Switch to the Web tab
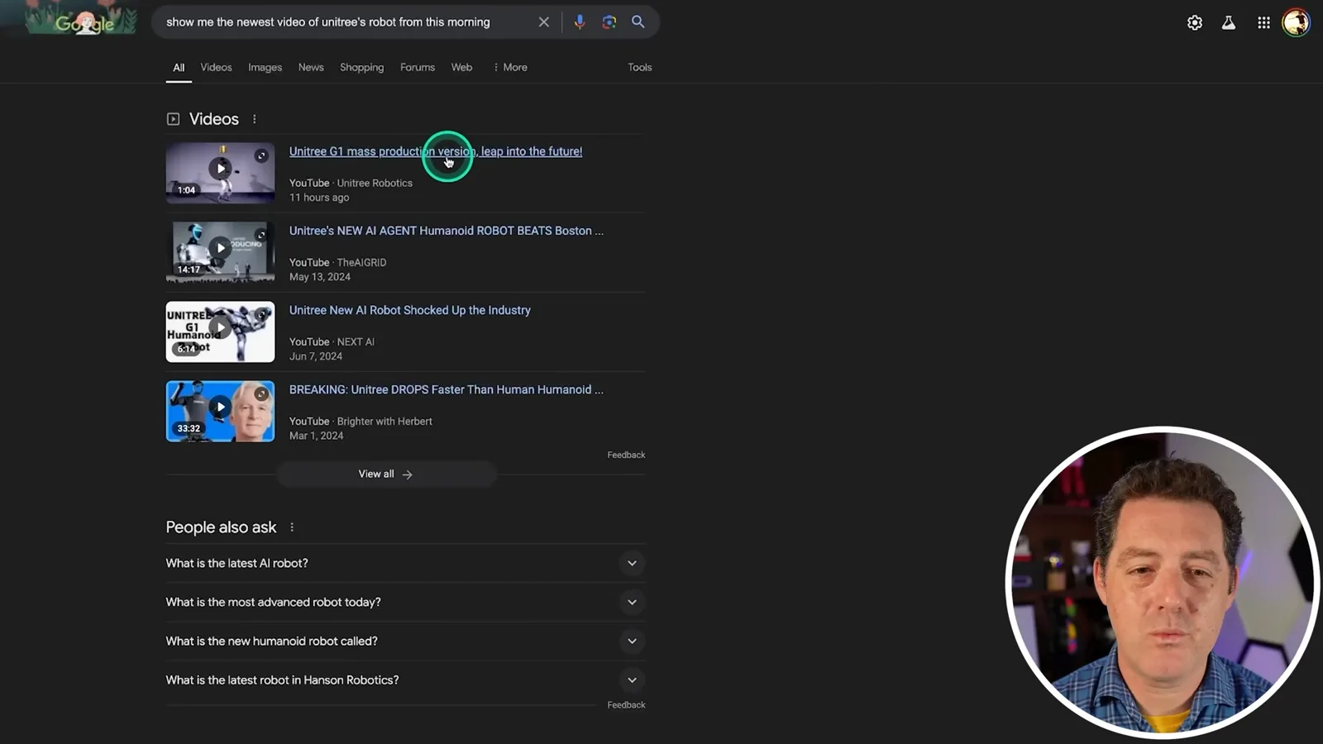Image resolution: width=1323 pixels, height=744 pixels. point(461,68)
